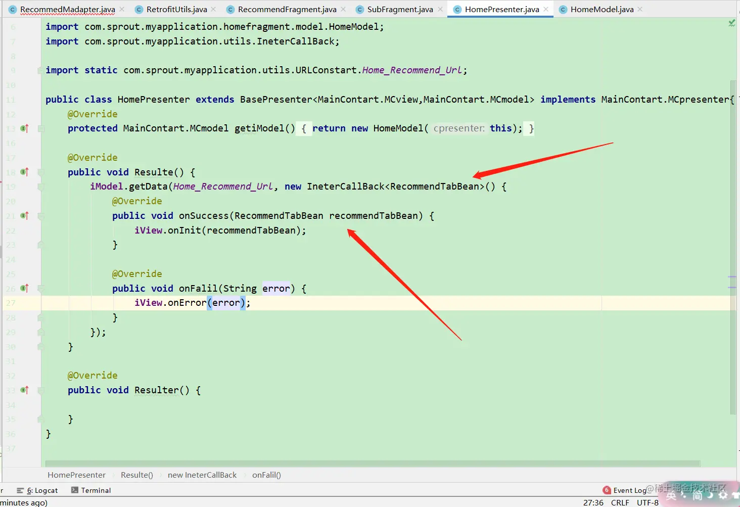Click onFalil() breadcrumb
The height and width of the screenshot is (507, 740).
pos(266,475)
